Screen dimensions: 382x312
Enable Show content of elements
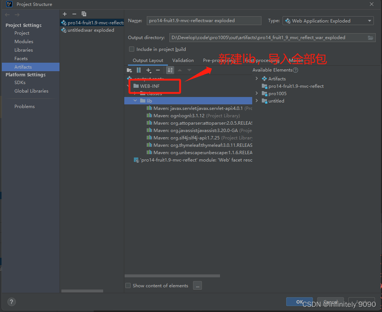point(128,285)
